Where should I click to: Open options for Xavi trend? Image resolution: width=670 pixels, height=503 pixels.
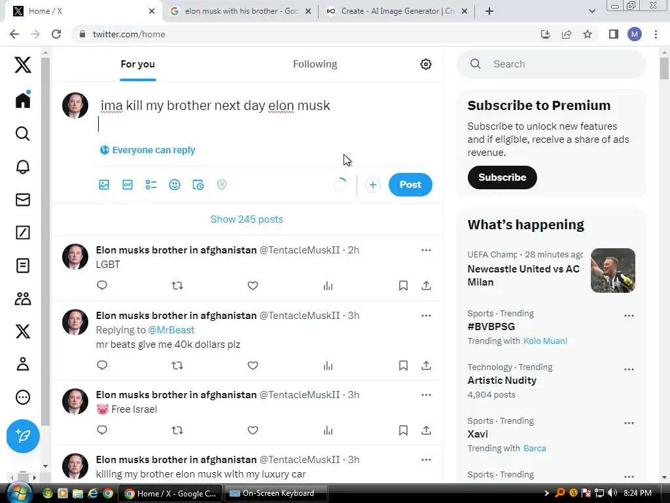(x=629, y=423)
